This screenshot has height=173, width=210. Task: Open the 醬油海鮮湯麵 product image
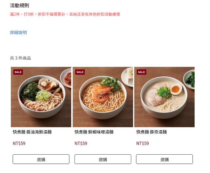[x=41, y=97]
